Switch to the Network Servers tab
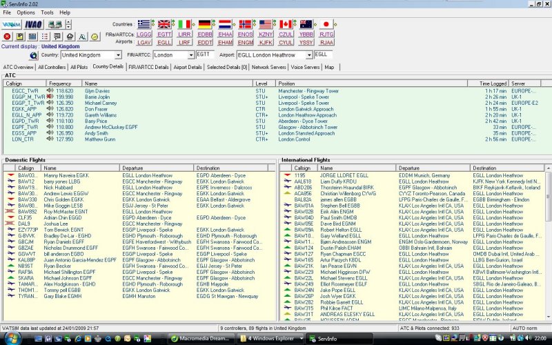Viewport: 552px width, 345px height. (268, 68)
